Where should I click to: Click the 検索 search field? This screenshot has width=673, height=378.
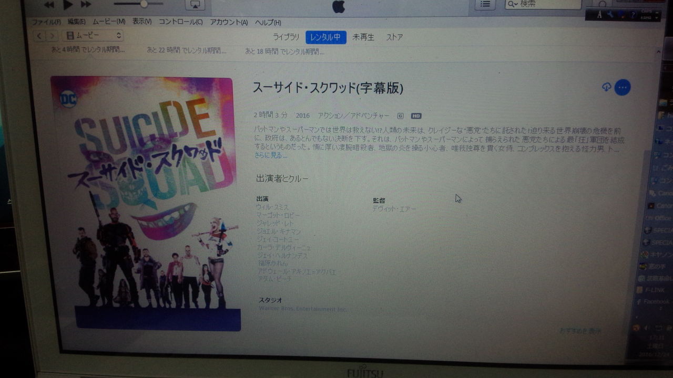(x=543, y=4)
